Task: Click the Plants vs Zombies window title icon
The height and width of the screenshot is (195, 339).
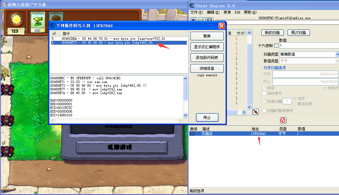Action: point(4,5)
